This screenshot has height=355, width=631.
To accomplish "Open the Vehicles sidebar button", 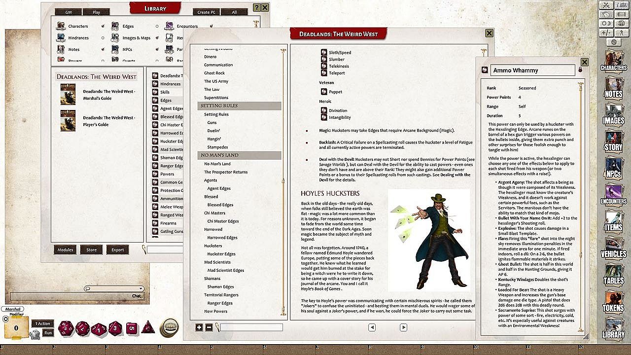I will coord(613,248).
